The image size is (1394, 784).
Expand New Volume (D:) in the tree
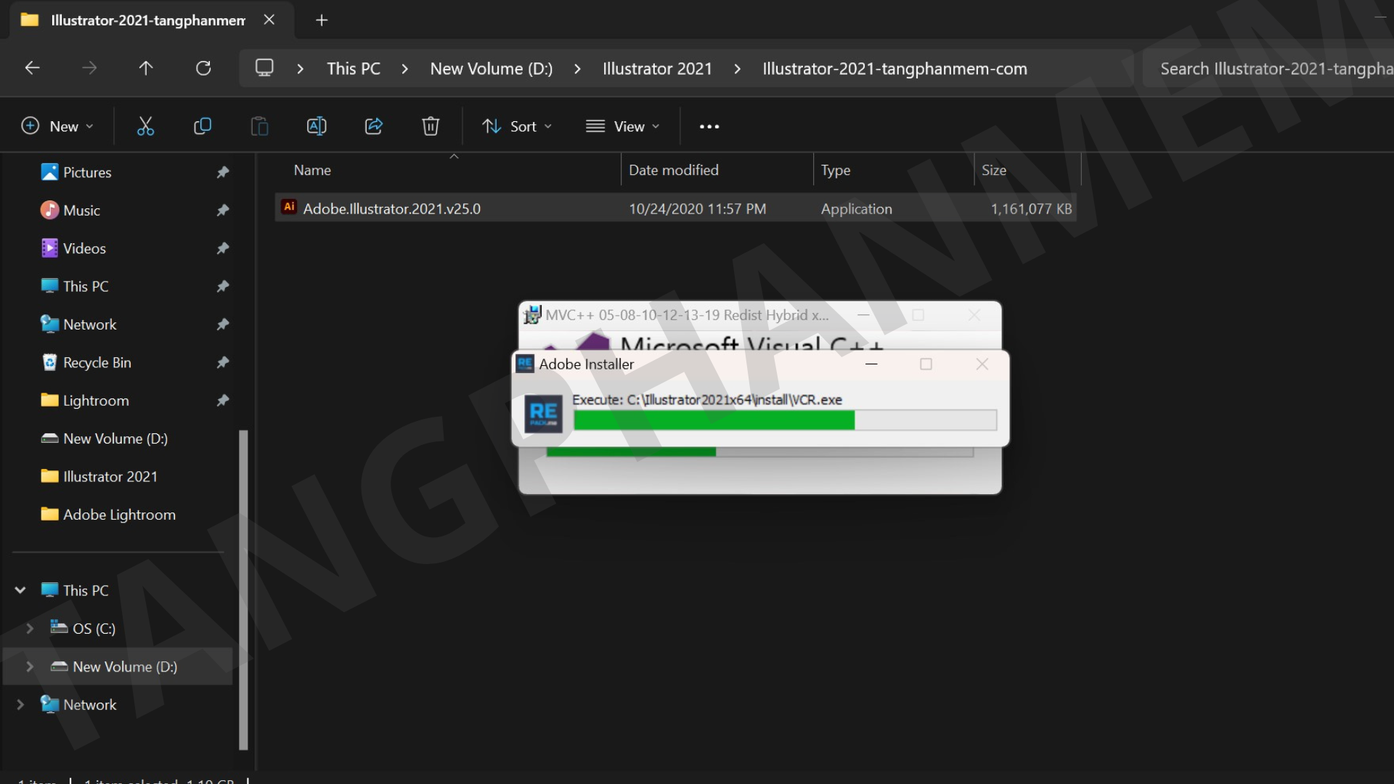click(30, 666)
